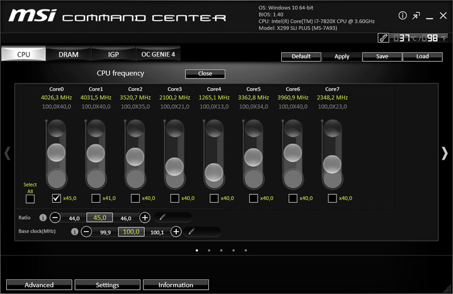Open the info icon in title bar
The width and height of the screenshot is (453, 294).
(x=403, y=16)
